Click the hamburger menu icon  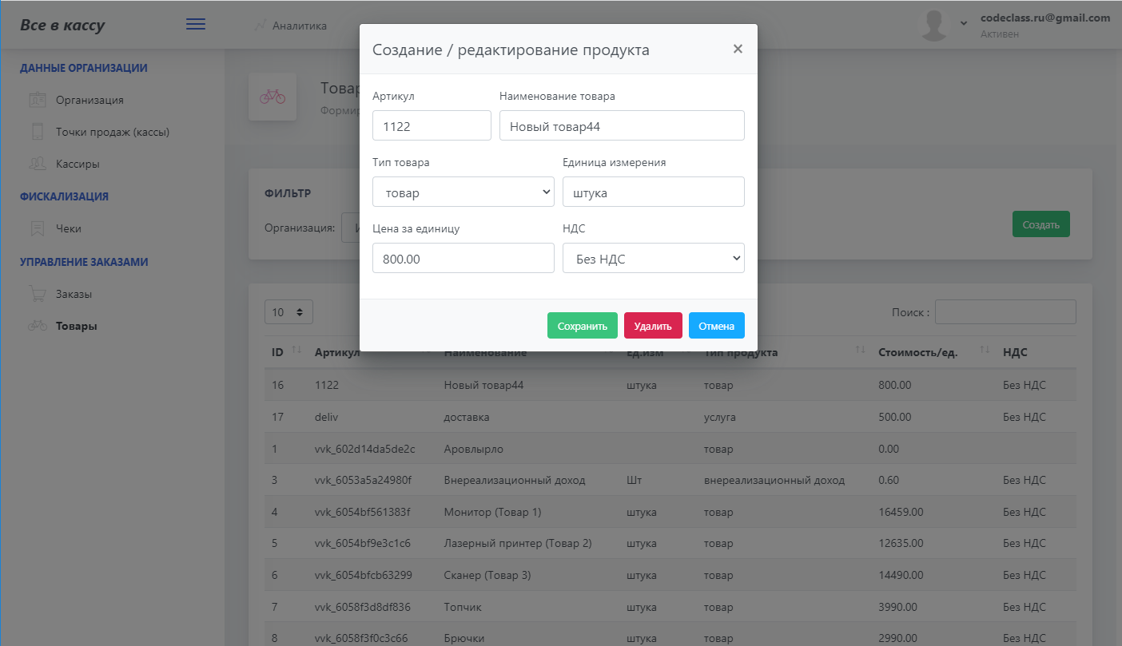196,25
